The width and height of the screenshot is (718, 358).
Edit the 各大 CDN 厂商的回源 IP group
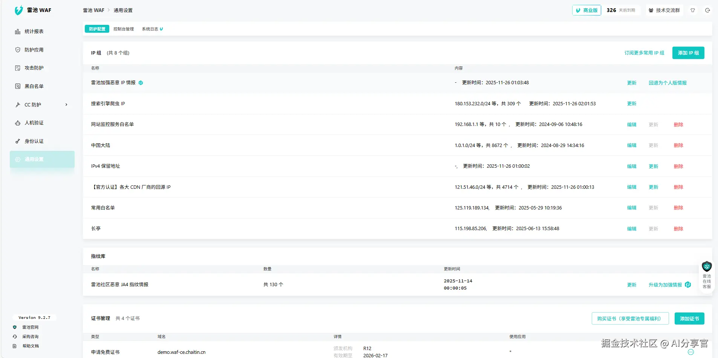[632, 187]
